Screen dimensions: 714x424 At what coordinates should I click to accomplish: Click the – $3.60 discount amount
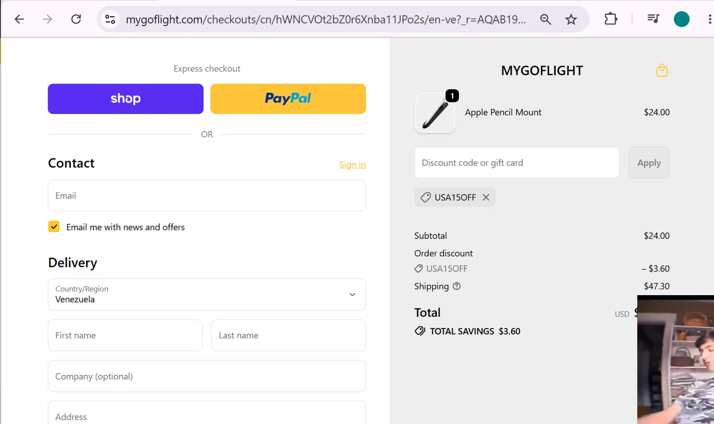click(655, 269)
